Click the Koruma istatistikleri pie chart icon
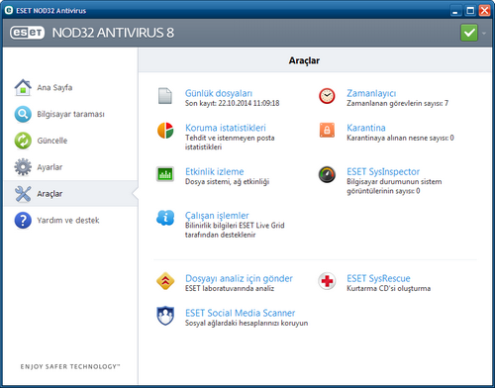Viewport: 495px width, 388px height. click(x=165, y=131)
